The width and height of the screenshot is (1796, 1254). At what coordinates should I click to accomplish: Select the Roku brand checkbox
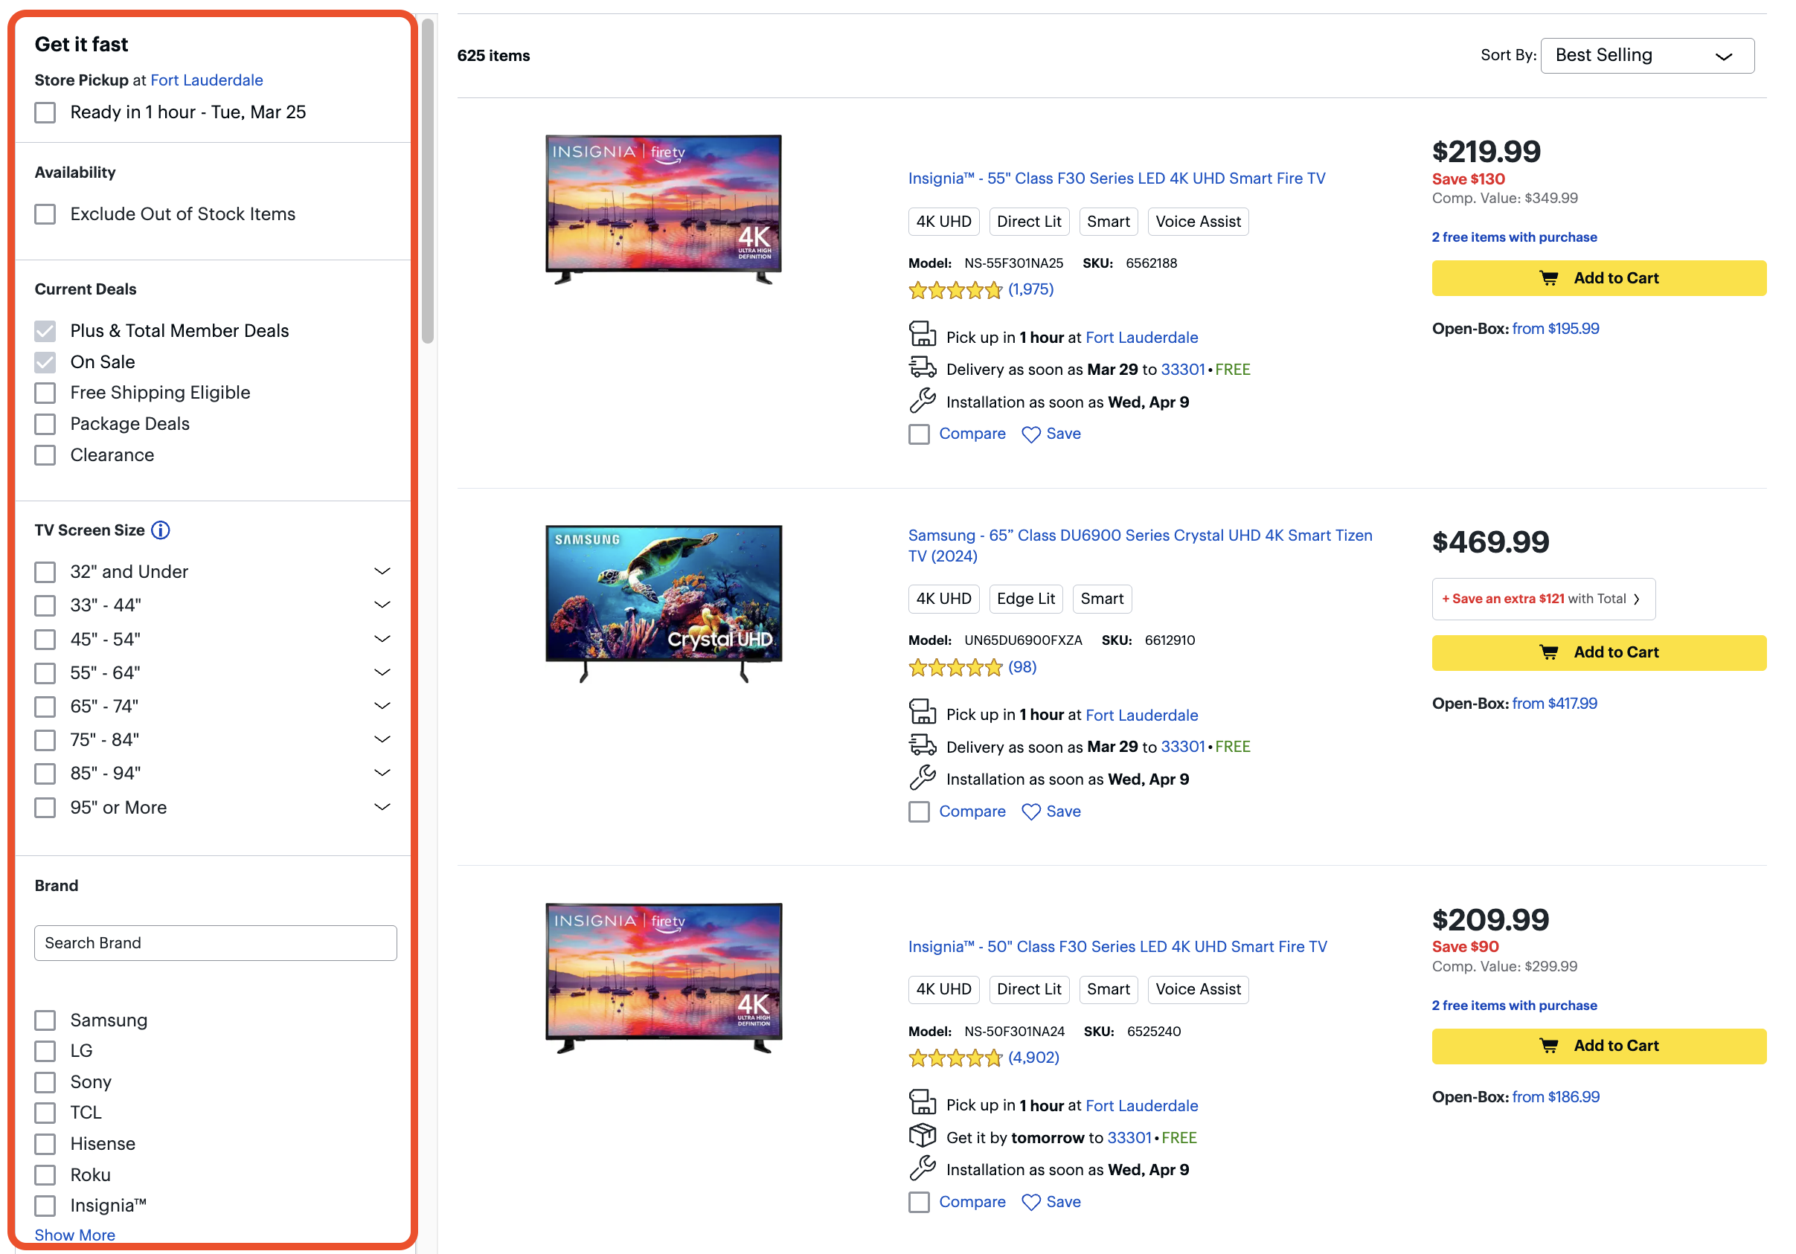(45, 1176)
